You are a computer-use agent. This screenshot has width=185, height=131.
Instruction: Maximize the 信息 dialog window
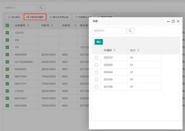[x=173, y=22]
